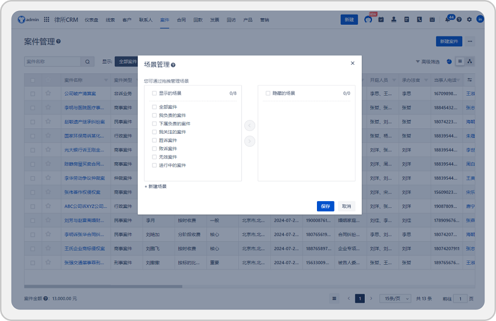
Task: Switch to the 客户 tab
Action: 127,19
